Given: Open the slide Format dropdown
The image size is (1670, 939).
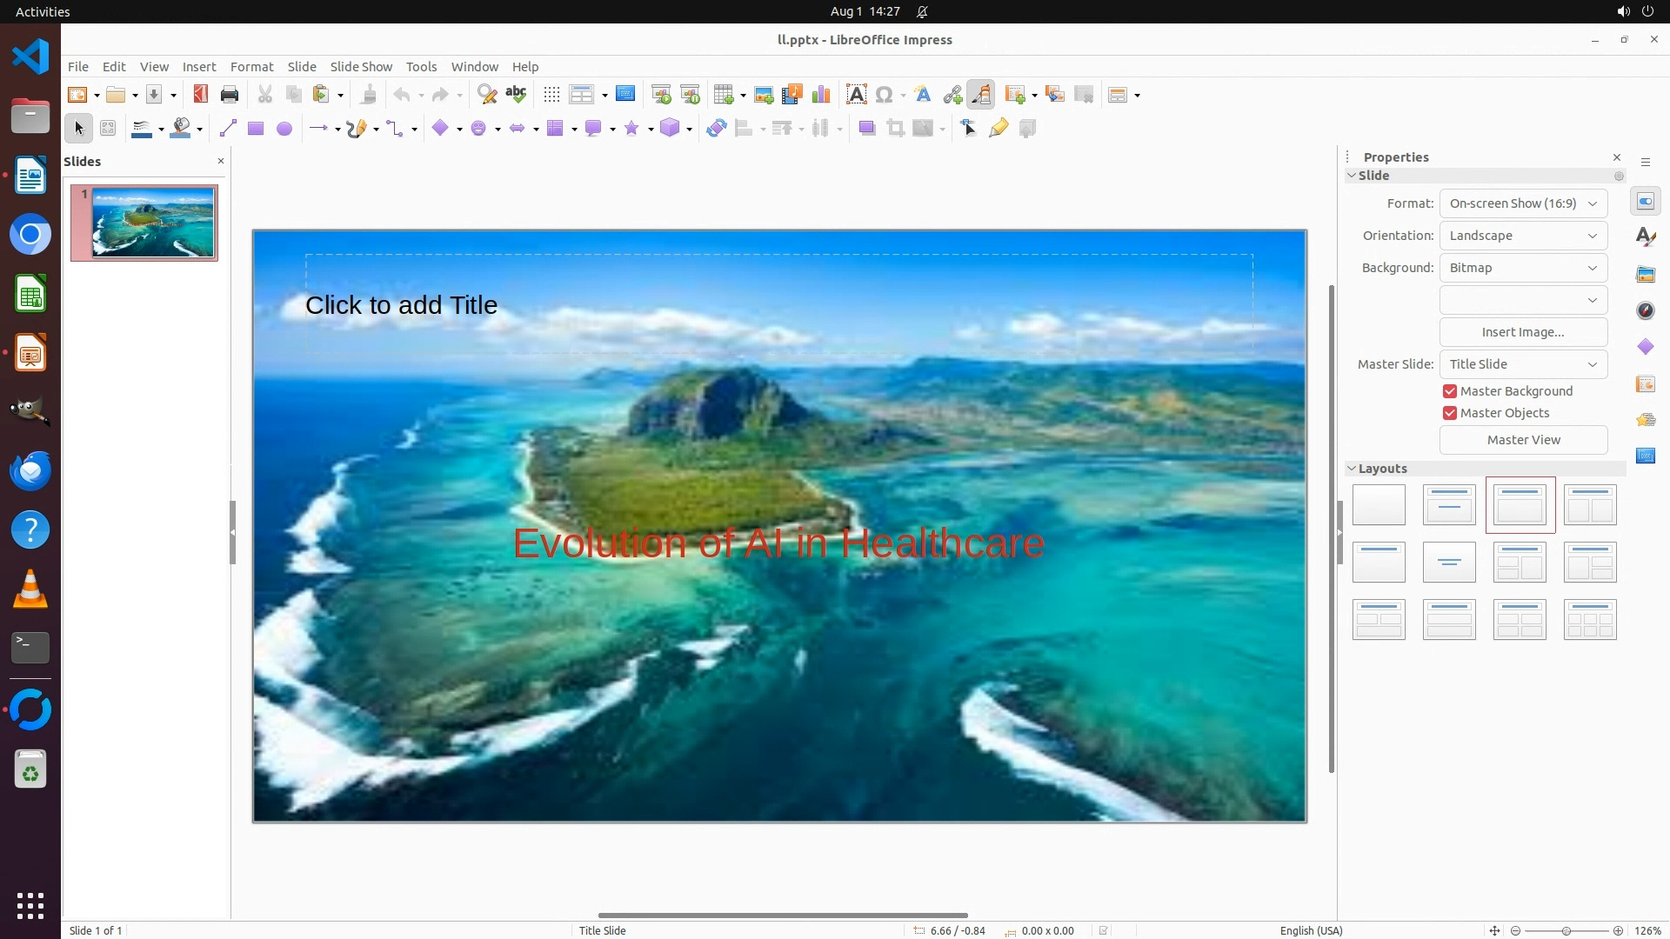Looking at the screenshot, I should coord(1523,203).
